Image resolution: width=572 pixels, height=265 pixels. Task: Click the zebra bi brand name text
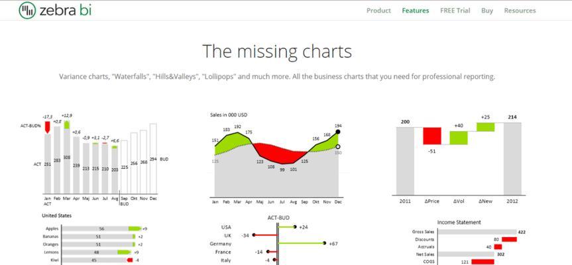(66, 10)
